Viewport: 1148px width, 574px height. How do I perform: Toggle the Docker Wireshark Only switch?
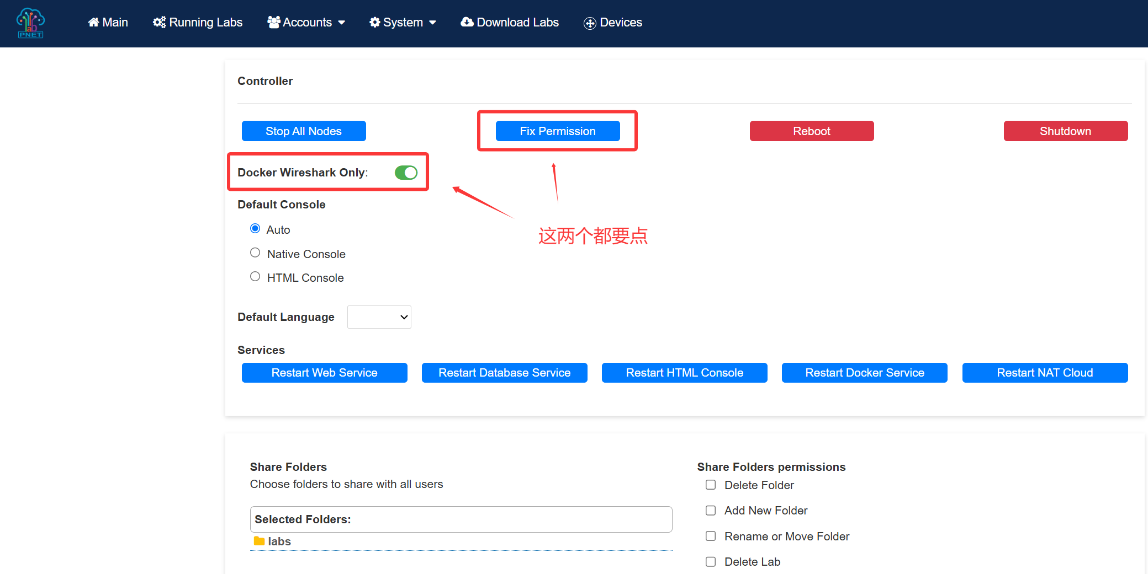[406, 173]
